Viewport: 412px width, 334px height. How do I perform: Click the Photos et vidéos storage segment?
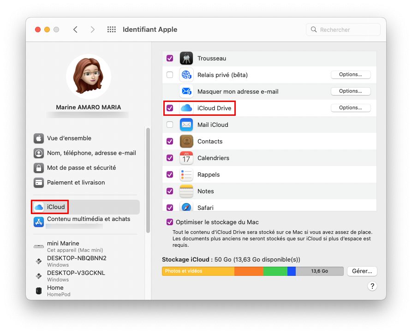[x=198, y=271]
